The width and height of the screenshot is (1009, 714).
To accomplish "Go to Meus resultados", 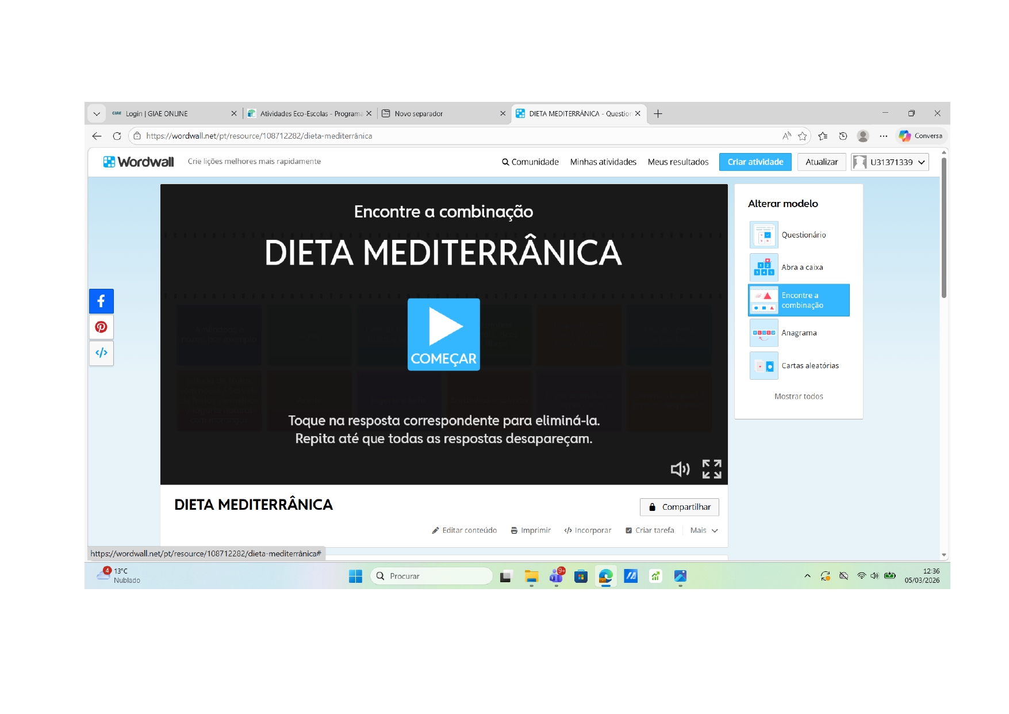I will 678,162.
